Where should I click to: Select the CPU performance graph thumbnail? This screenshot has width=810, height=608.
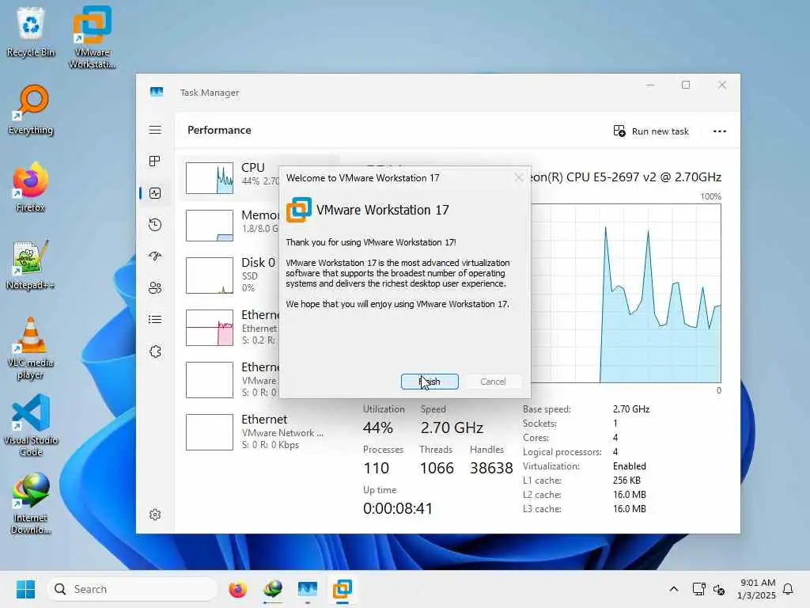[x=209, y=178]
